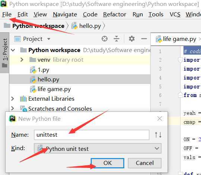The width and height of the screenshot is (201, 175).
Task: Select the hello.py breadcrumb
Action: point(90,26)
